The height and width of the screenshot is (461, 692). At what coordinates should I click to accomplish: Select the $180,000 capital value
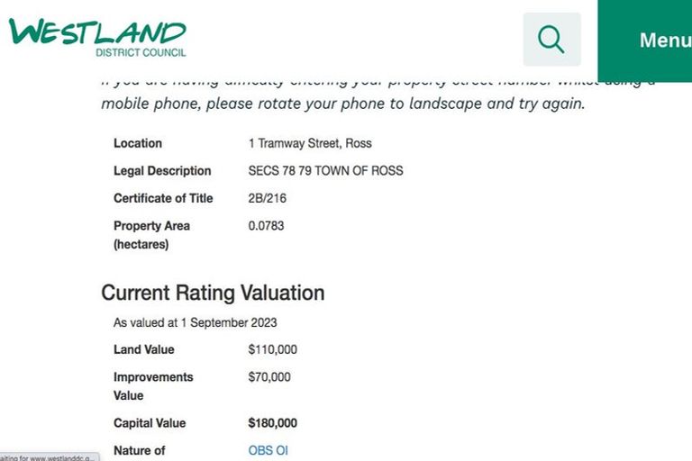(272, 423)
